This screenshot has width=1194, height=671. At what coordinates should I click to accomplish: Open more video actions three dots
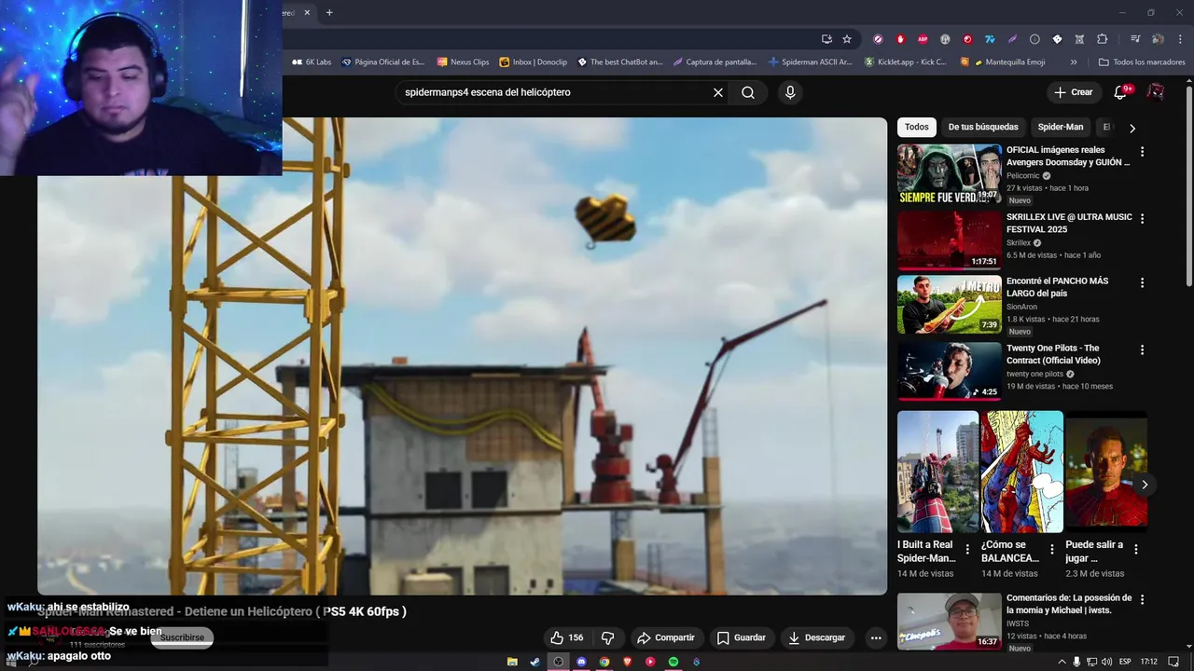pos(875,637)
